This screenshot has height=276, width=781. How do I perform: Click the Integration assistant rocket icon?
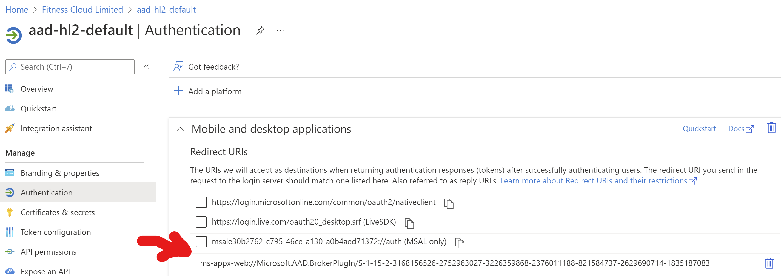[x=10, y=128]
